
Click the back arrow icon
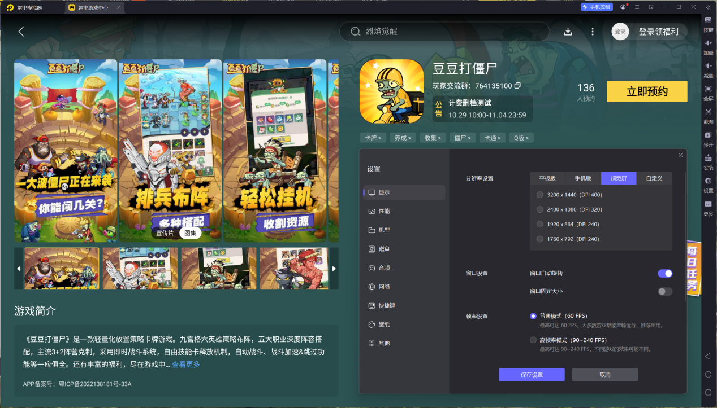(x=21, y=32)
